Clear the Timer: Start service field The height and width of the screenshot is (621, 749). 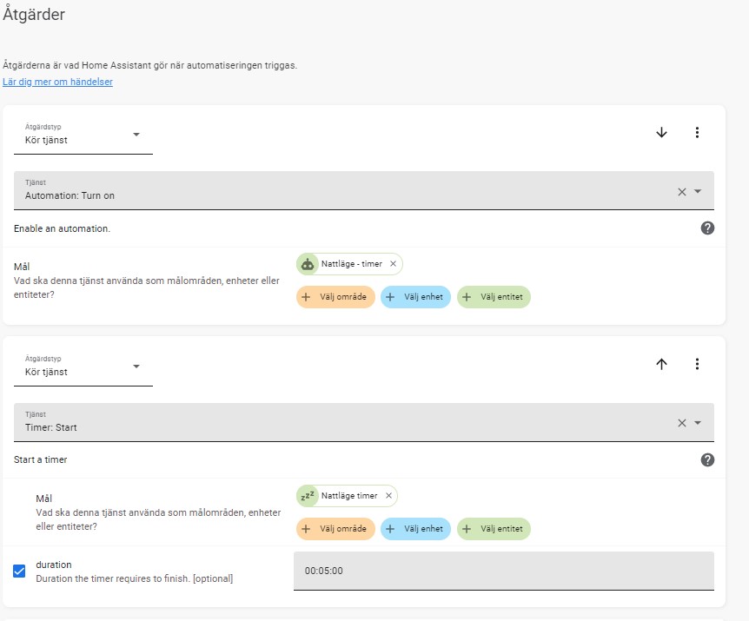tap(681, 423)
